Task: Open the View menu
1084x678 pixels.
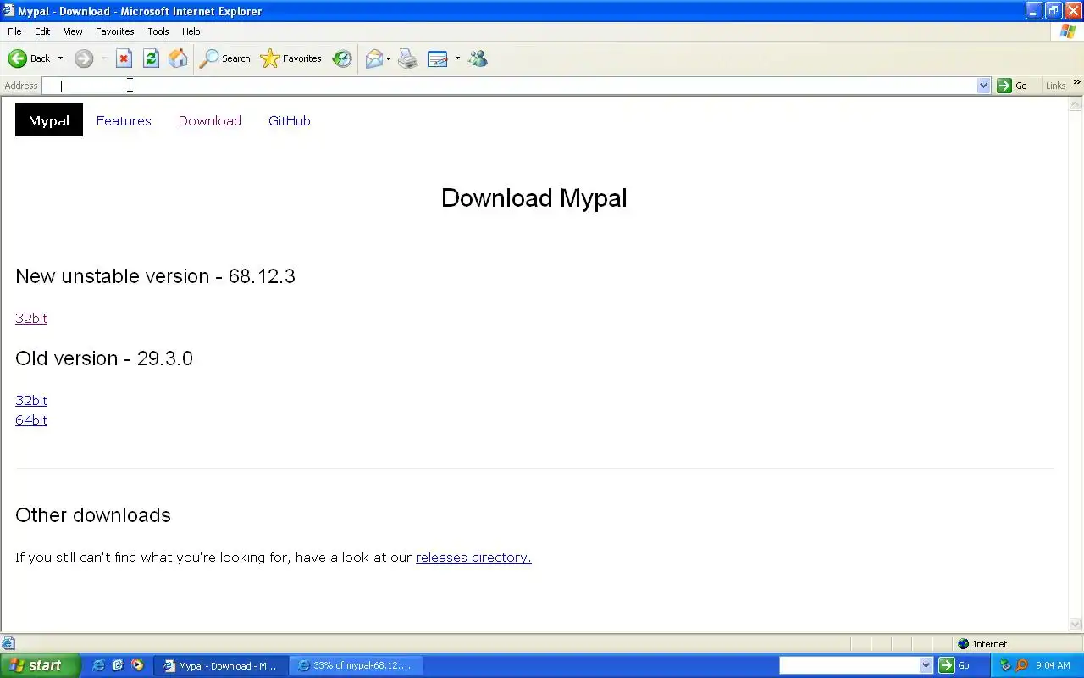Action: 73,31
